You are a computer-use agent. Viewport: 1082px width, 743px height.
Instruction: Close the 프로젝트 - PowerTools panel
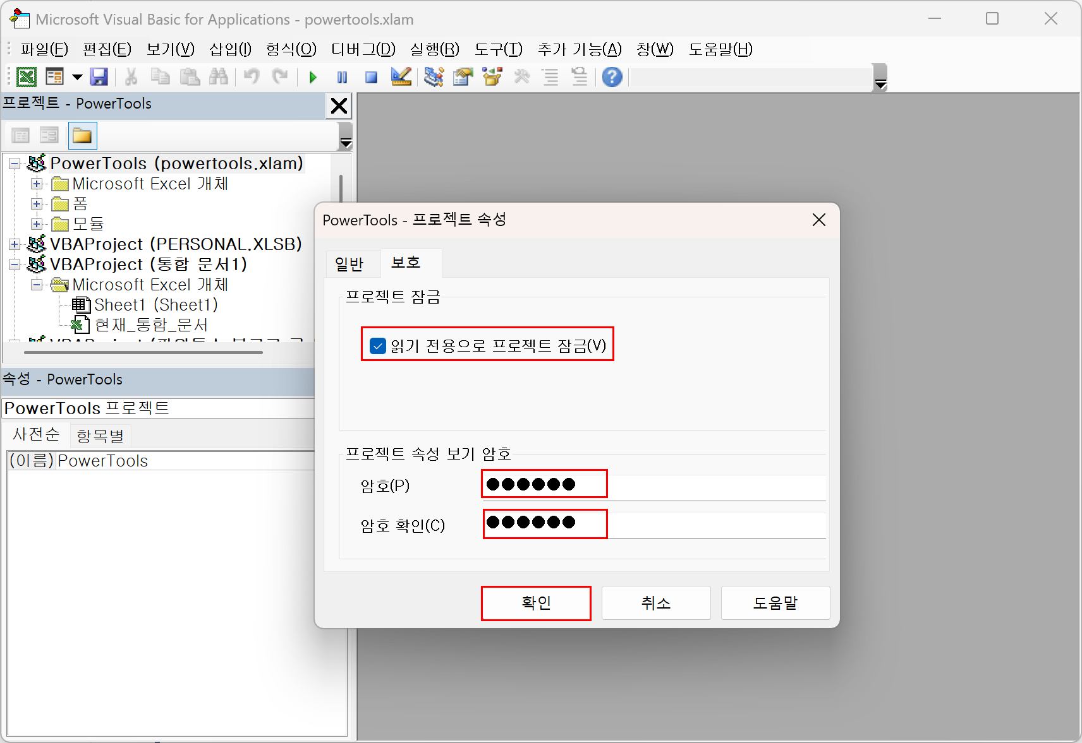339,105
